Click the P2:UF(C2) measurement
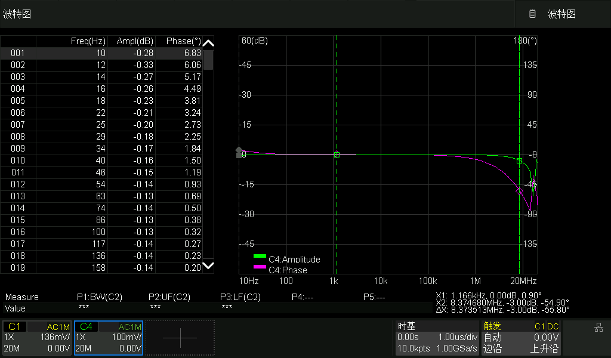611x358 pixels. coord(169,297)
